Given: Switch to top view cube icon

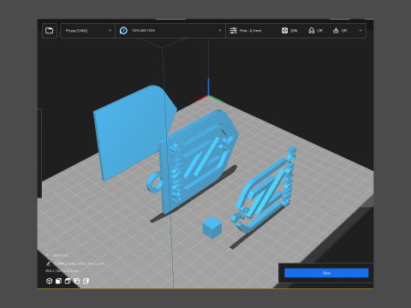Looking at the screenshot, I should point(68,281).
